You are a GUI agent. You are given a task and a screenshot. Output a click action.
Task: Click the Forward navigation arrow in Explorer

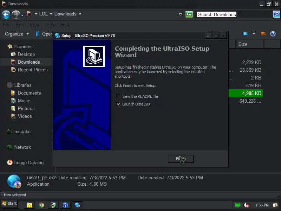coord(16,14)
